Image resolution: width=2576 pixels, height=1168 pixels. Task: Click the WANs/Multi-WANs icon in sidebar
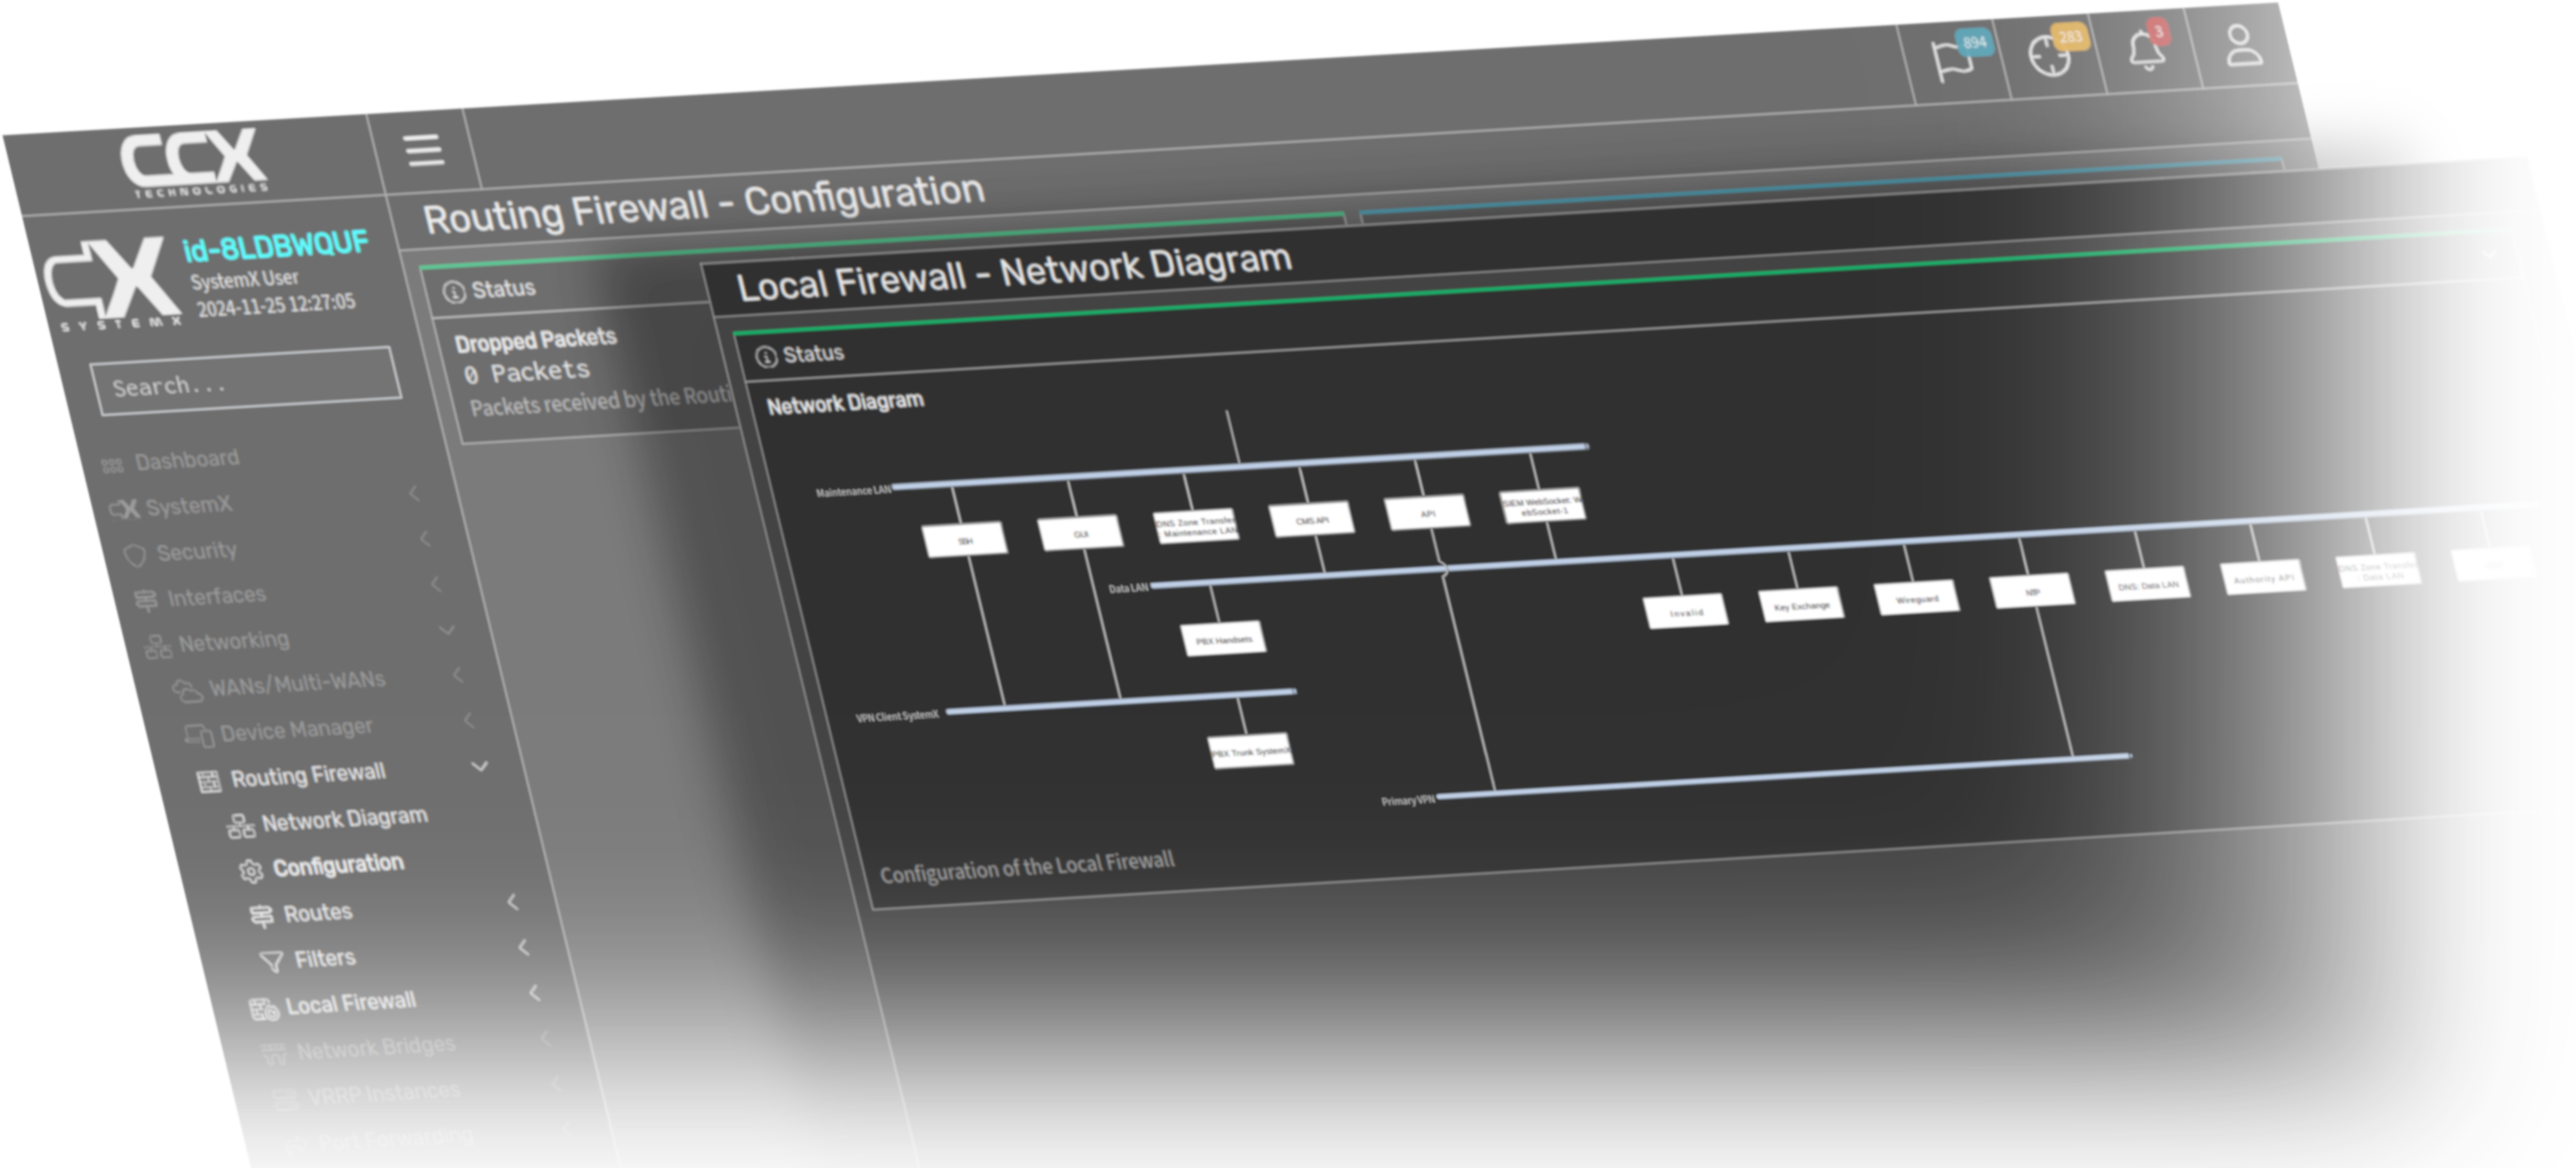pyautogui.click(x=184, y=687)
